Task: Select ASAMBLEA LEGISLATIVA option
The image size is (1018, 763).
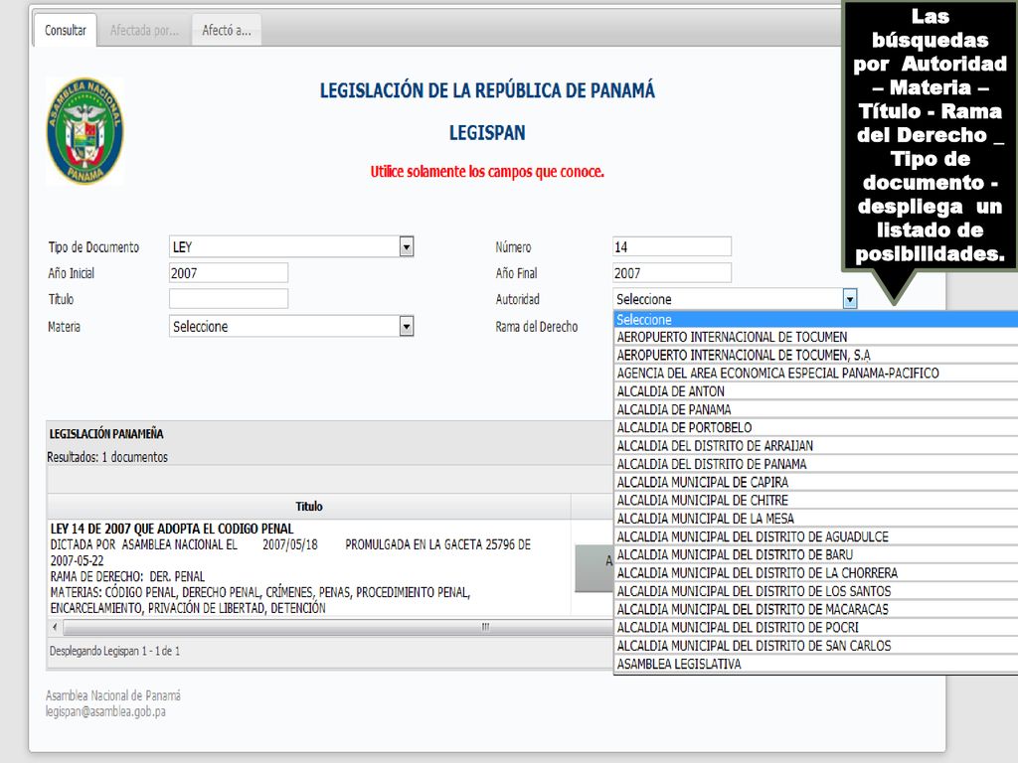Action: click(816, 664)
